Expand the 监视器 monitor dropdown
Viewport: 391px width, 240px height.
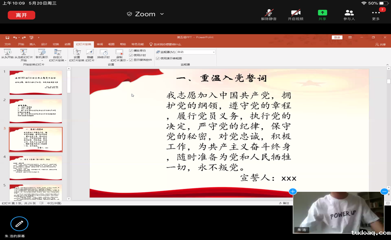214,52
